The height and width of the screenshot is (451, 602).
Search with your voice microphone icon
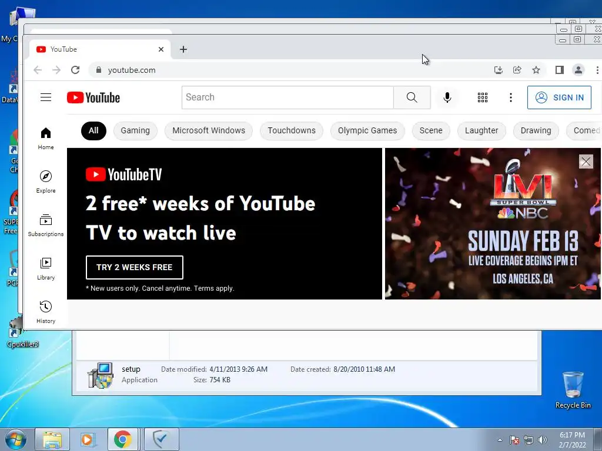click(x=447, y=97)
